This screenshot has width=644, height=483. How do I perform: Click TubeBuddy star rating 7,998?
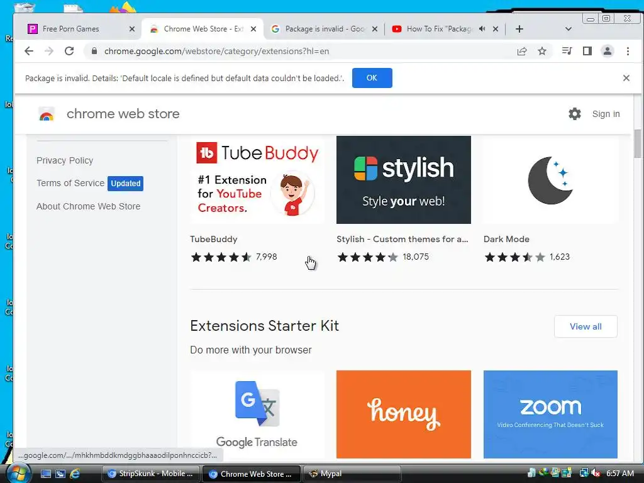[234, 257]
